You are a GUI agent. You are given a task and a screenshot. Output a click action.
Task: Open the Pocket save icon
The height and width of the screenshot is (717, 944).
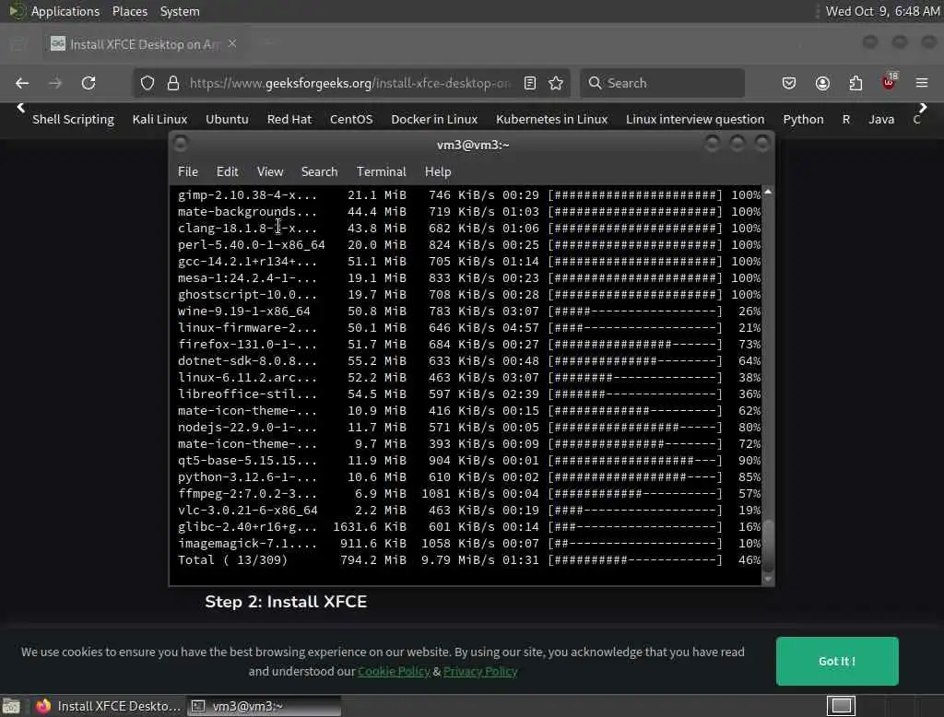point(789,83)
